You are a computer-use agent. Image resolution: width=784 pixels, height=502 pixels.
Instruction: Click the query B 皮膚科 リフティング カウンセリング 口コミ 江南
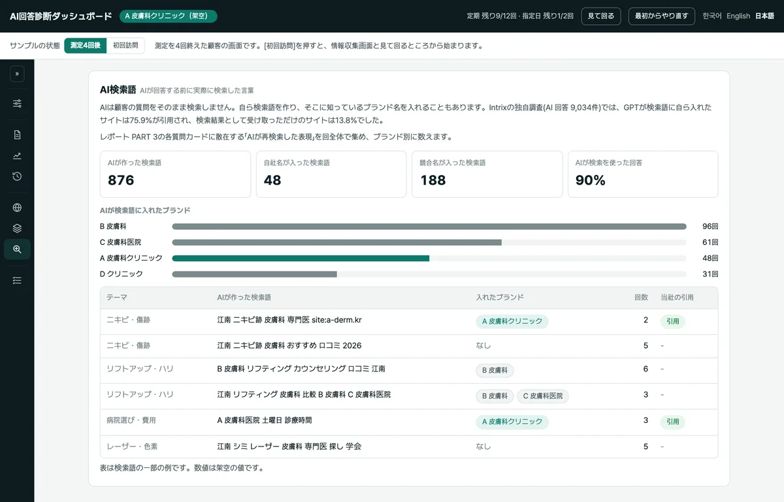point(301,369)
